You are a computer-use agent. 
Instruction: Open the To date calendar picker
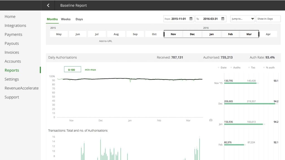223,19
